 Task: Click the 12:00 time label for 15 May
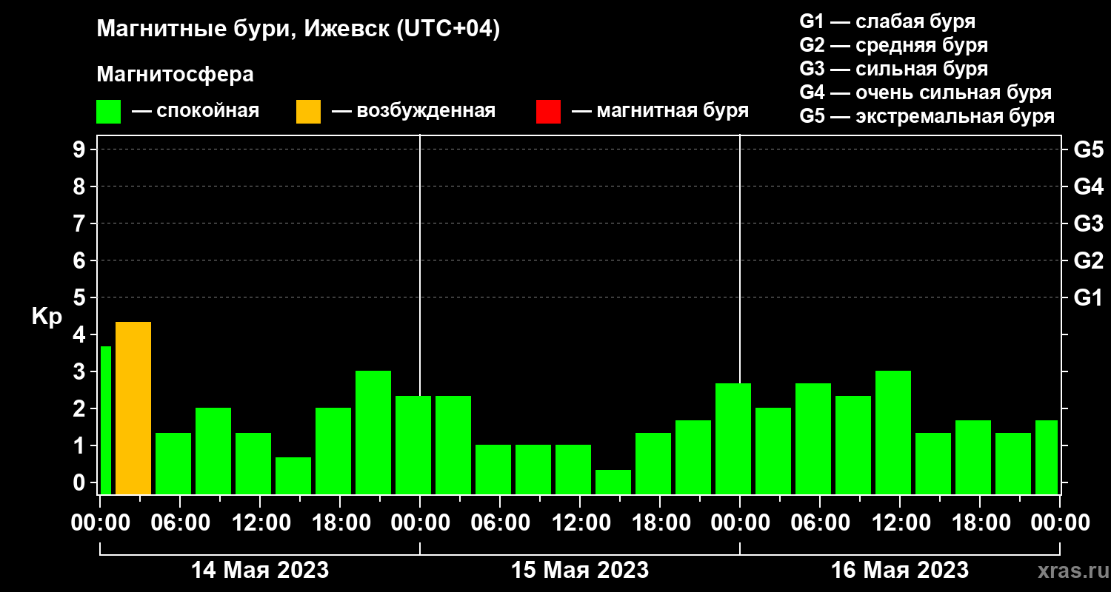(x=580, y=523)
